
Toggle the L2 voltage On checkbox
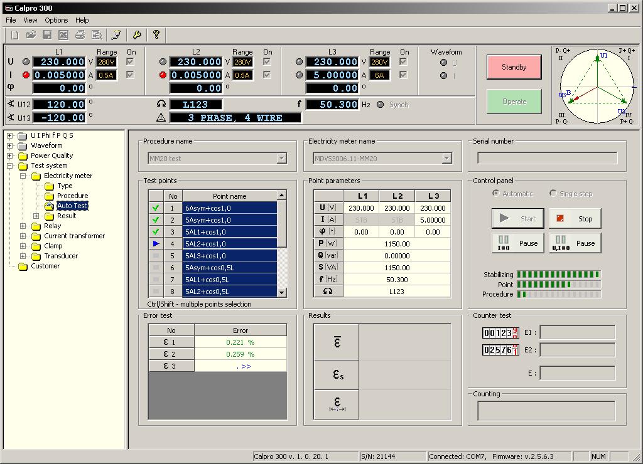(267, 62)
